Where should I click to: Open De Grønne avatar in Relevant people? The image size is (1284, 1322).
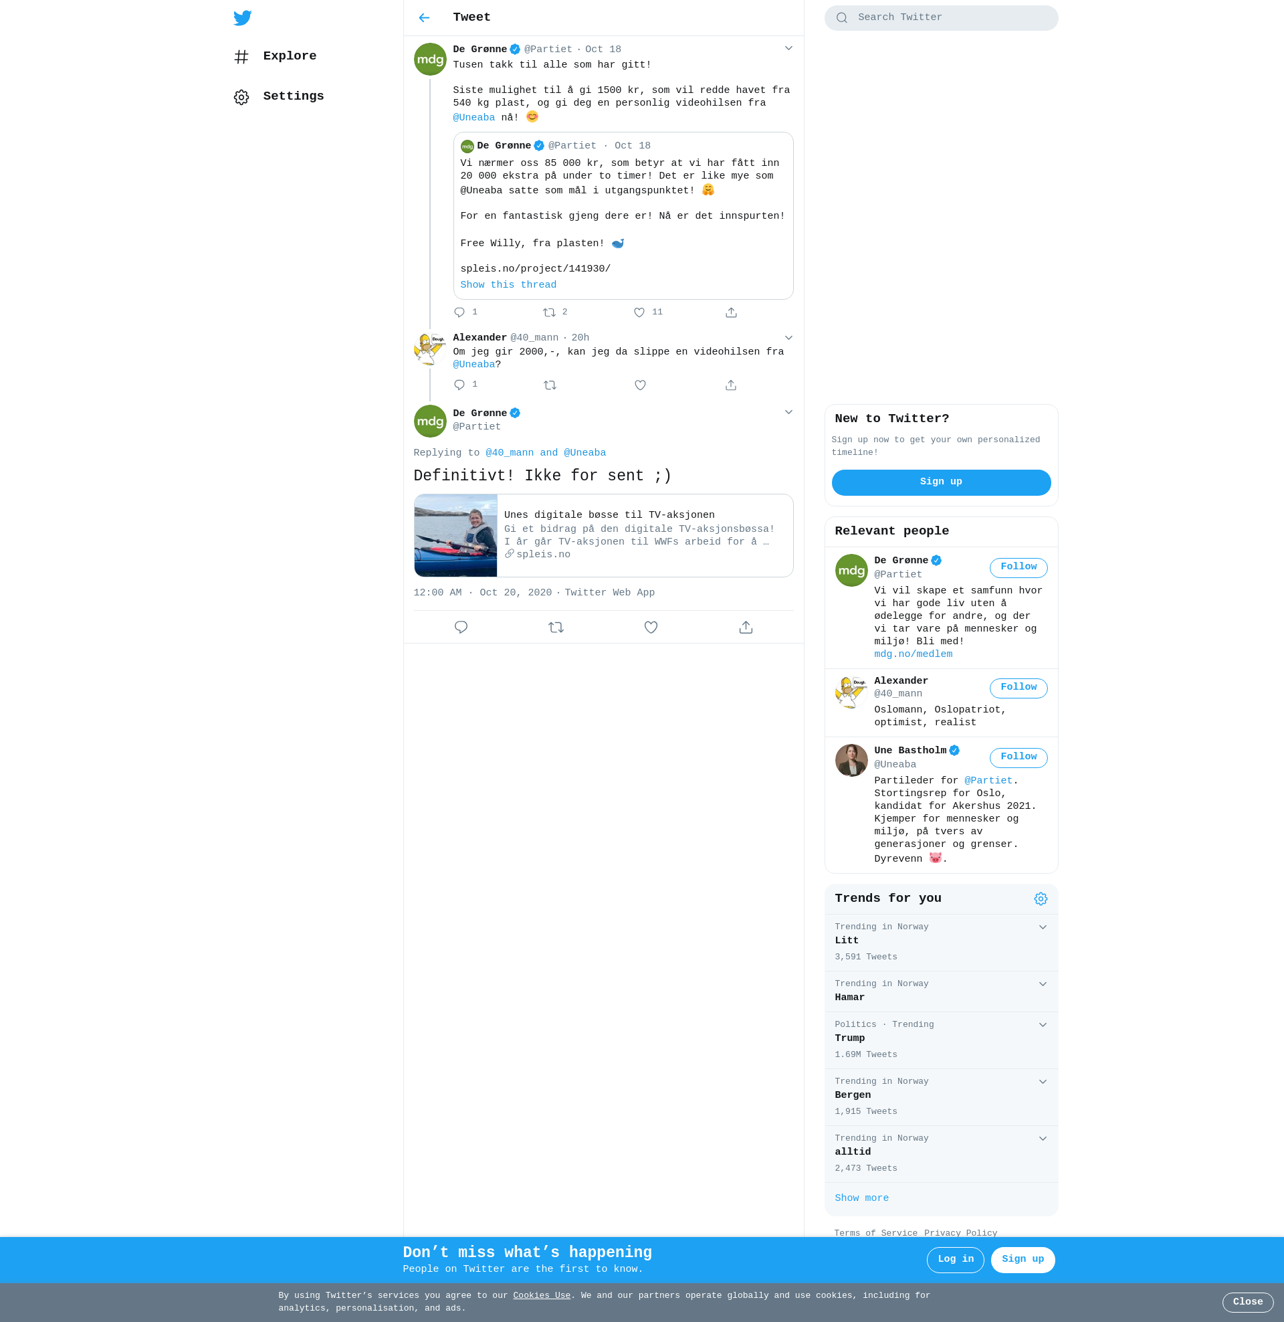coord(851,570)
